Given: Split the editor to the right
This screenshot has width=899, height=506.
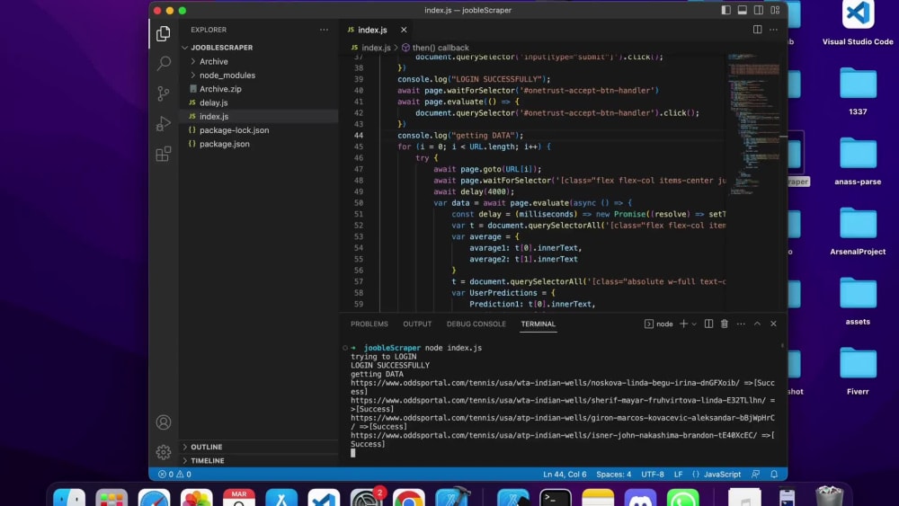Looking at the screenshot, I should 757,30.
